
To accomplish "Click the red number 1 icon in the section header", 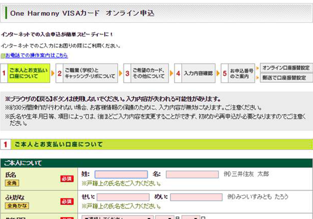I will point(4,145).
